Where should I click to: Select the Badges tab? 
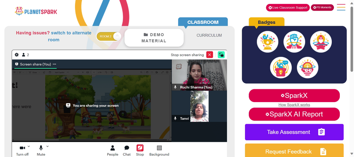coord(267,22)
